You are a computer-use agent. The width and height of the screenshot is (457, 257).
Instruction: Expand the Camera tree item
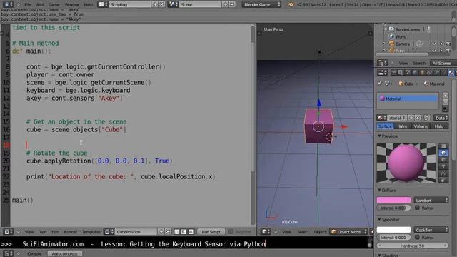384,44
